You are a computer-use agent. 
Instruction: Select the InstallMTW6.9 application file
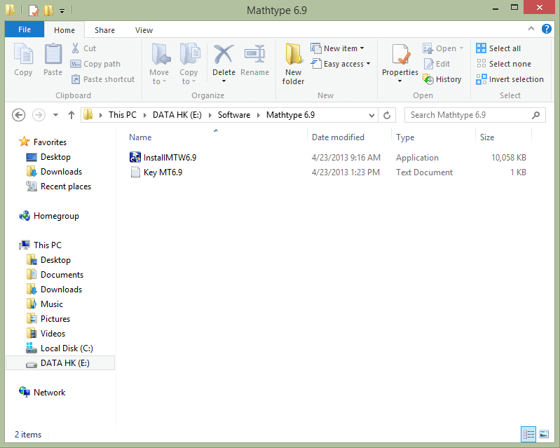tap(163, 158)
